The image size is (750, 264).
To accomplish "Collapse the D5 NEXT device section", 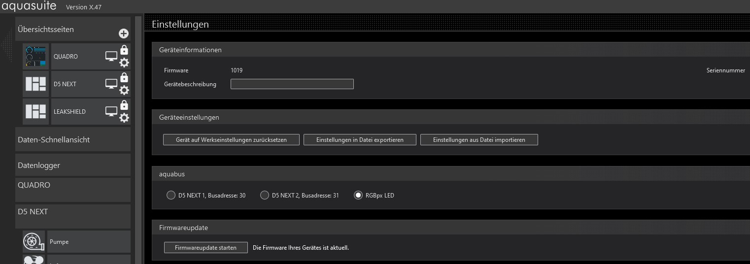I will pos(73,216).
